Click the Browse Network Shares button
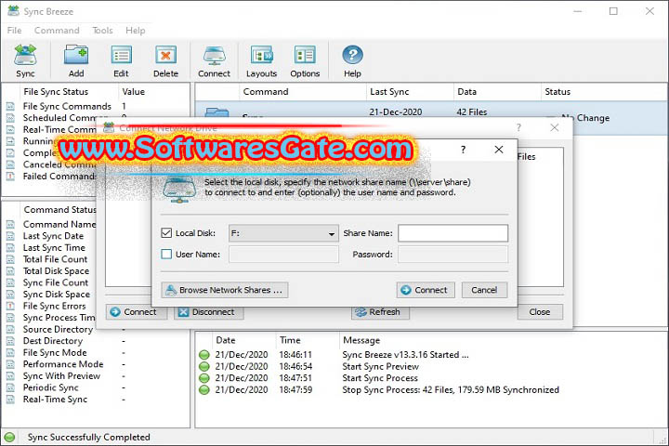 225,290
